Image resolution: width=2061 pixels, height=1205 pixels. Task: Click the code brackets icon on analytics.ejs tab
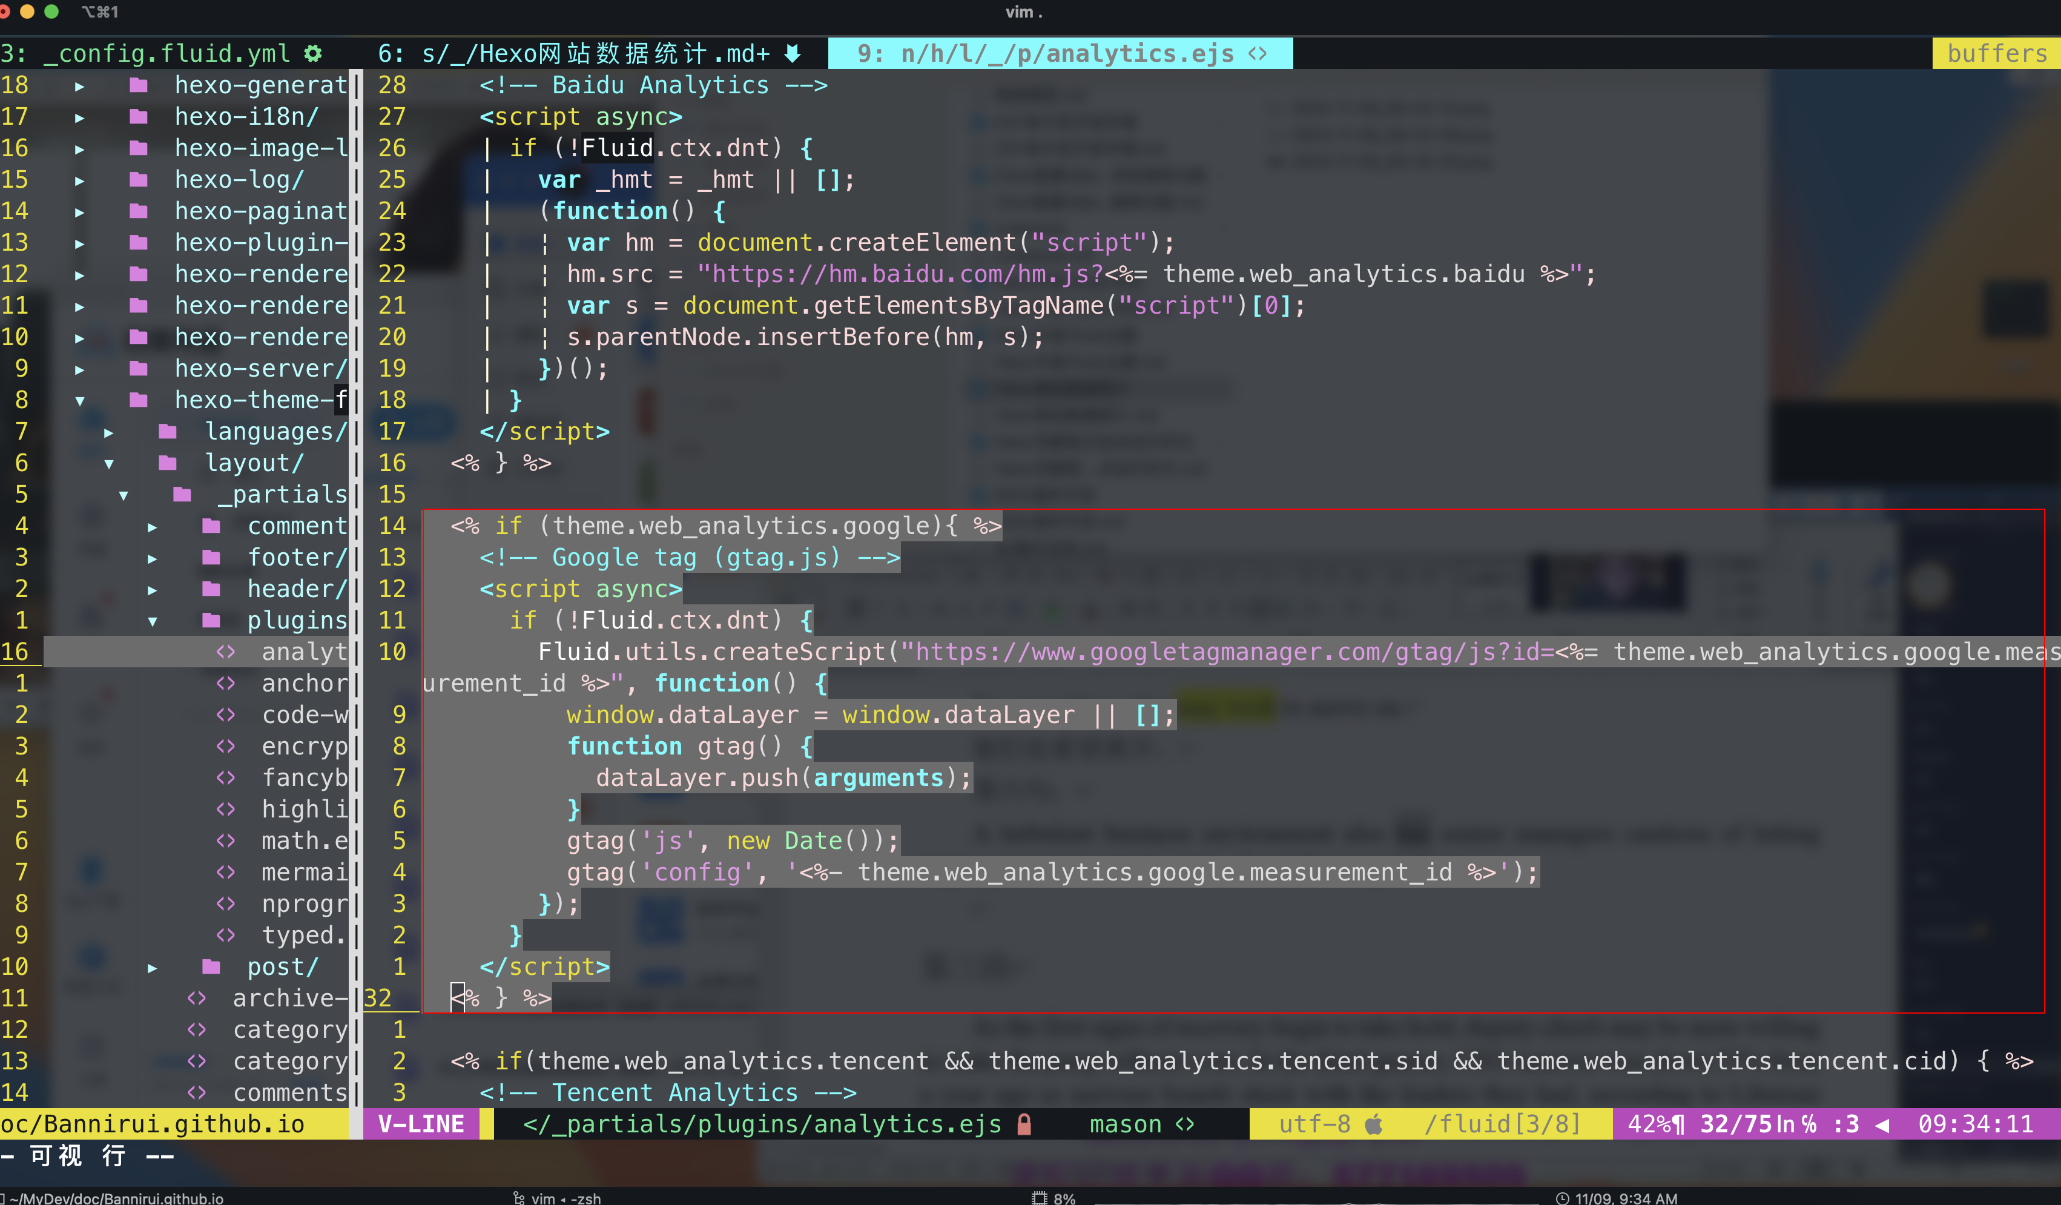point(1258,54)
